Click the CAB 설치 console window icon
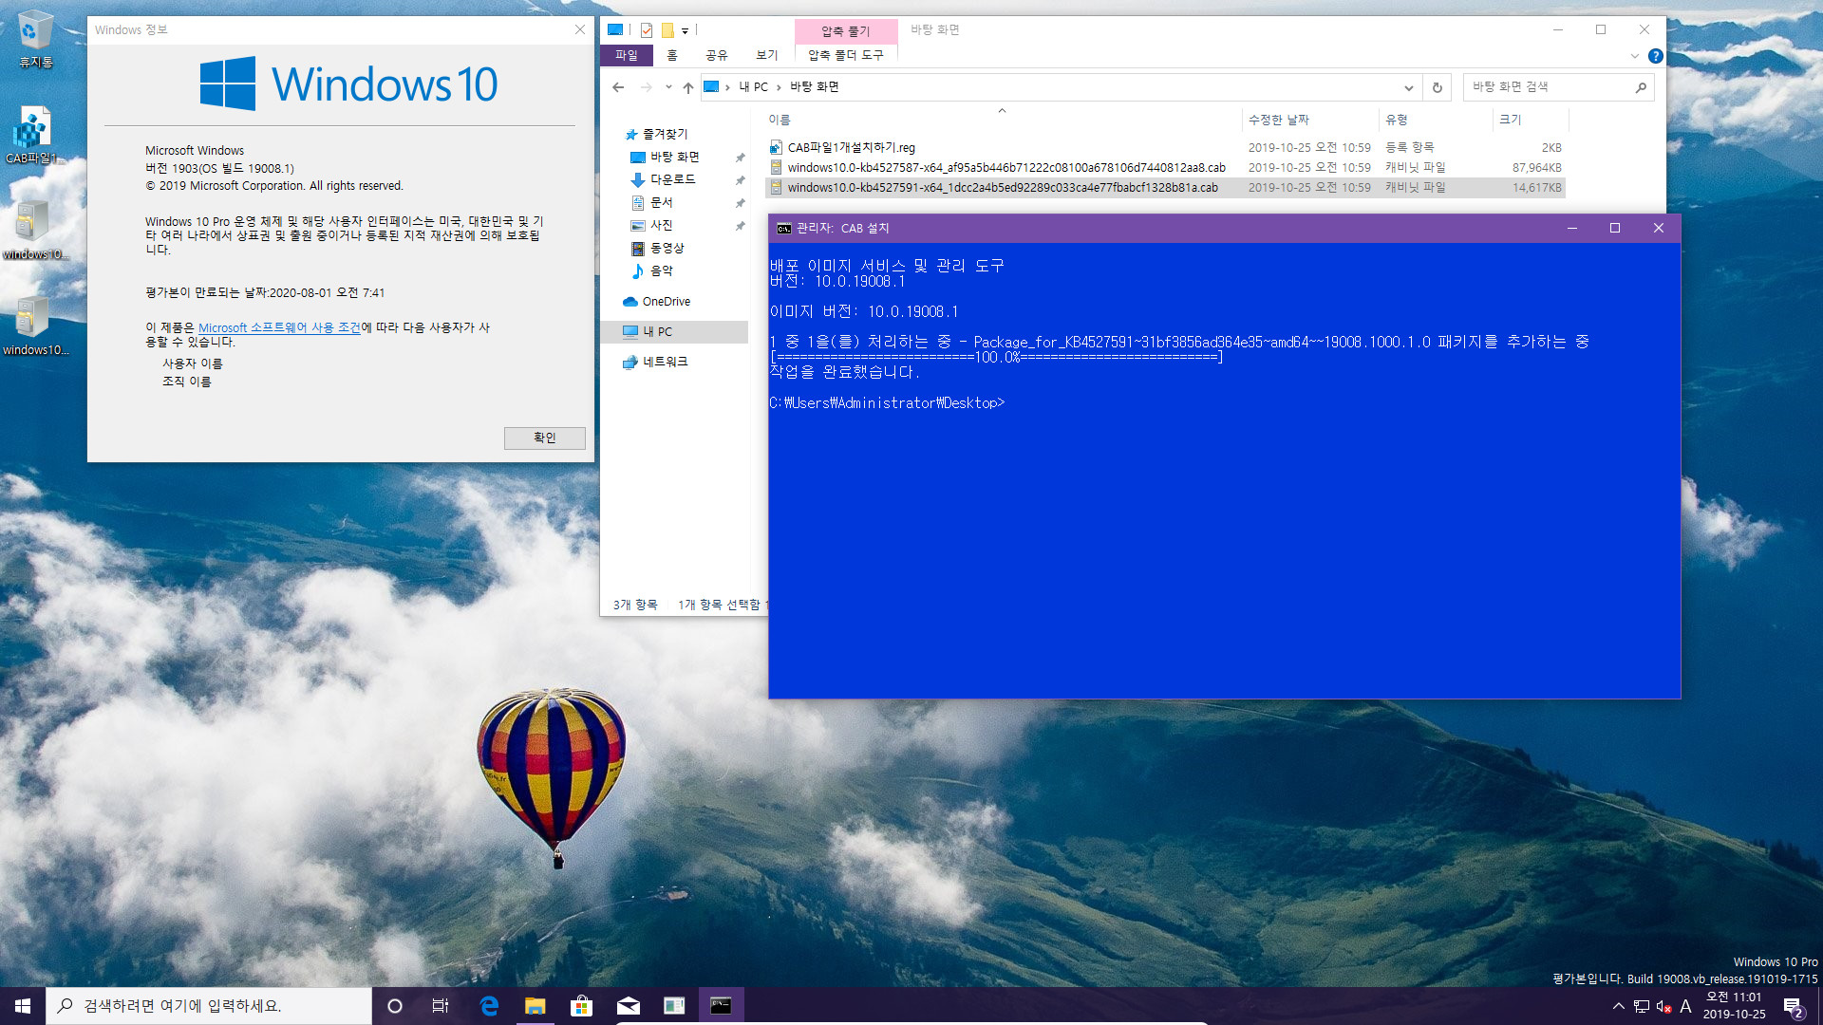1823x1025 pixels. [784, 229]
